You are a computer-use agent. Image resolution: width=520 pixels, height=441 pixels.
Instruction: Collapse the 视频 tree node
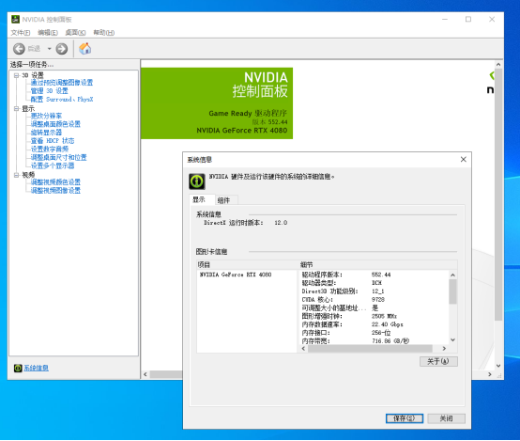tap(16, 175)
